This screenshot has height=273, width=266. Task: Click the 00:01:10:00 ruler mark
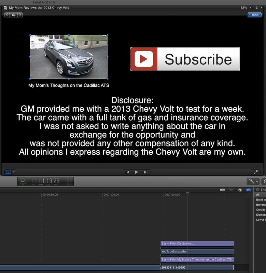172,195
